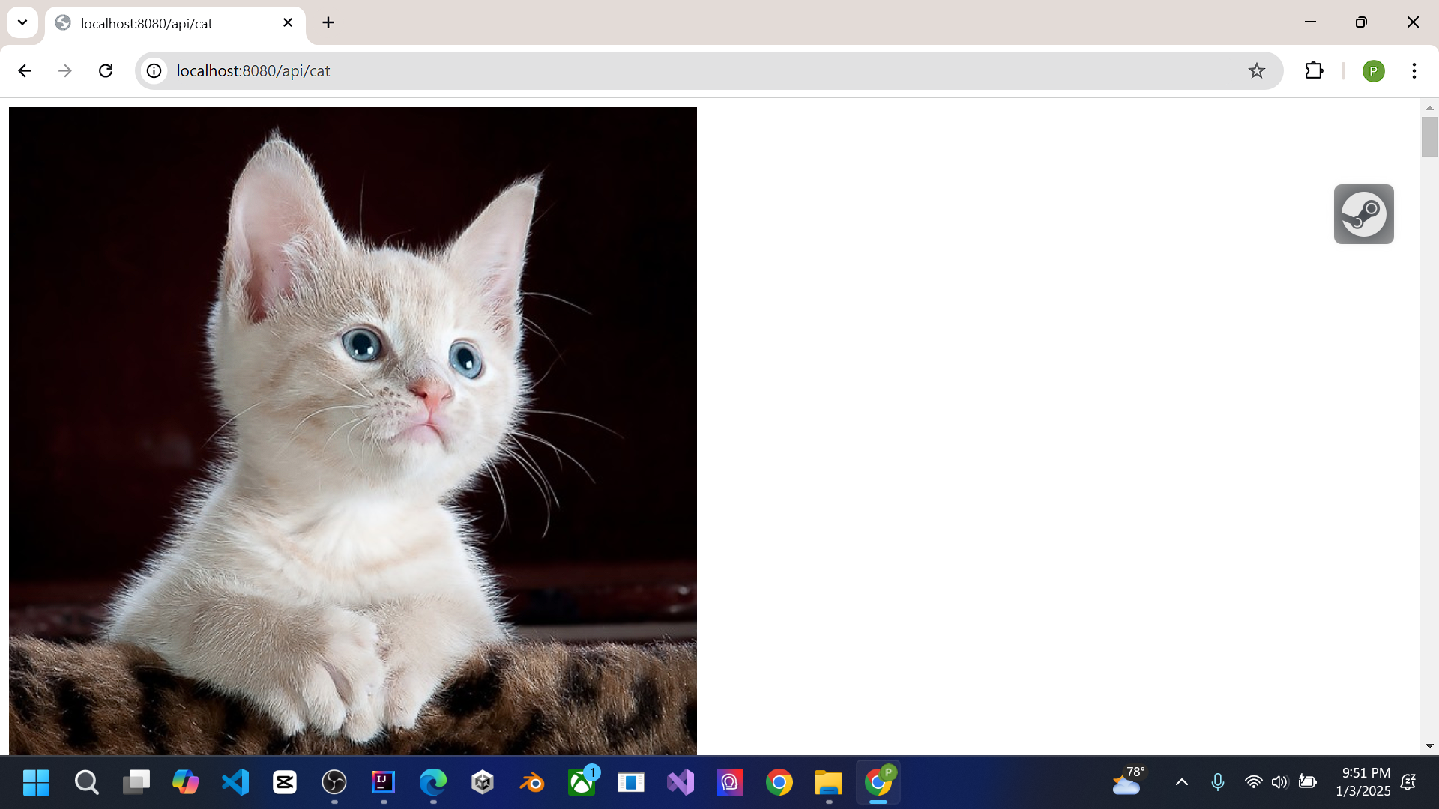Open the Windows Start menu
The image size is (1439, 809).
click(36, 783)
